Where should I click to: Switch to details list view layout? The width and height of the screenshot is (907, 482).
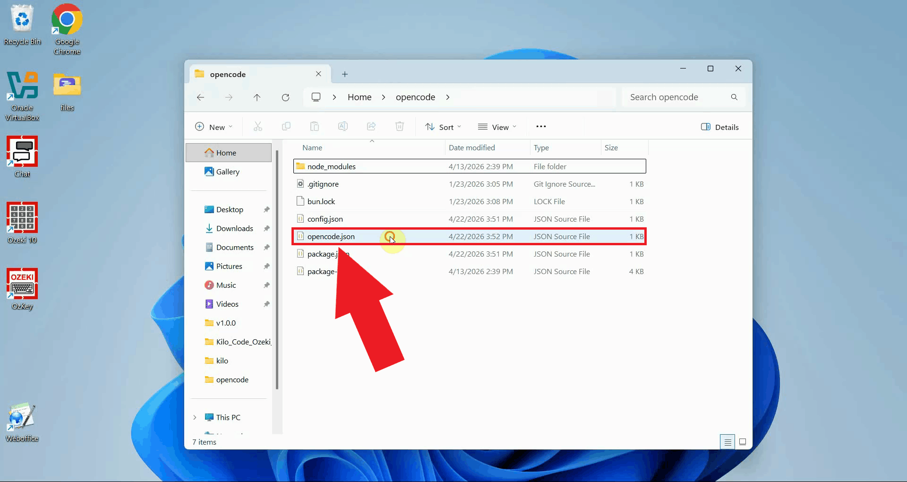pos(727,442)
